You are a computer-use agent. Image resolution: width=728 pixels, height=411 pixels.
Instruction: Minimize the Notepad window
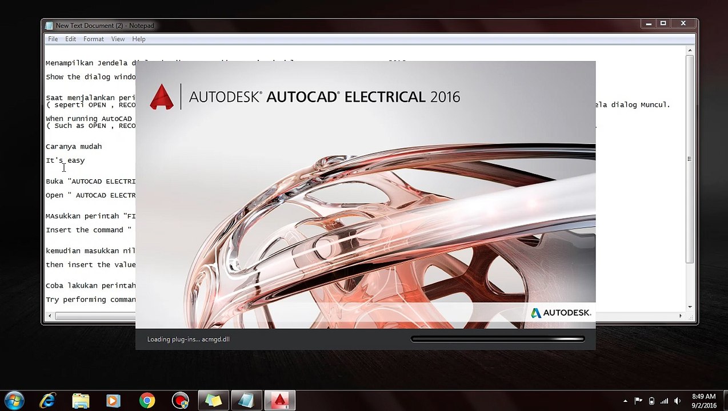(649, 24)
